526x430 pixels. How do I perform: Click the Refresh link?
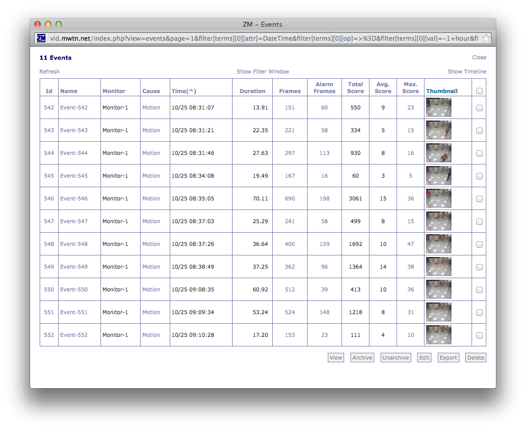[49, 71]
